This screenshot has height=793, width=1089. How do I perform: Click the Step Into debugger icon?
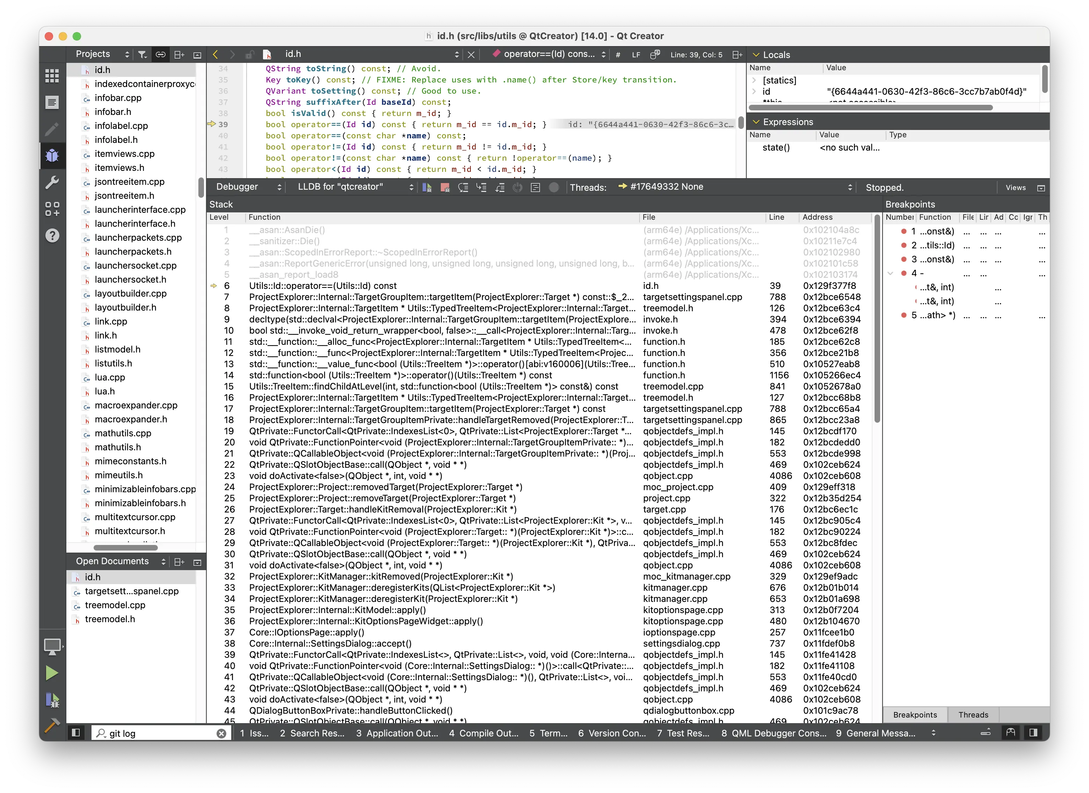482,187
